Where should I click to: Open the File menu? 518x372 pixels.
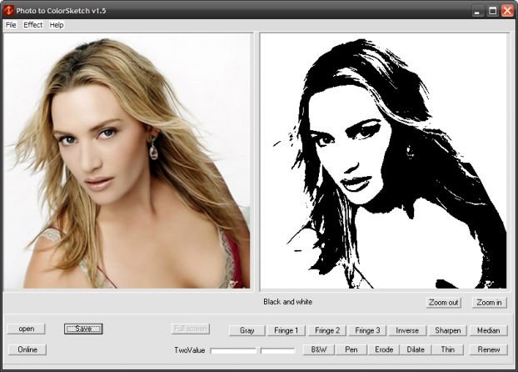[x=11, y=25]
